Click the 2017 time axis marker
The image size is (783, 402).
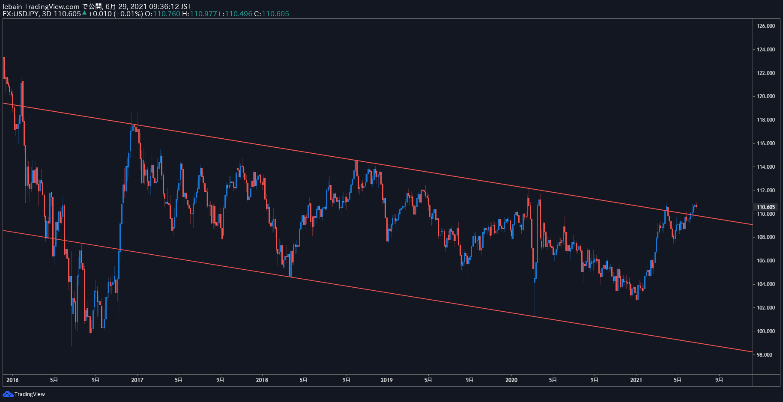[137, 380]
